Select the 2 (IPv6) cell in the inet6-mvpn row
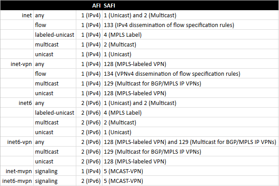 pos(90,181)
